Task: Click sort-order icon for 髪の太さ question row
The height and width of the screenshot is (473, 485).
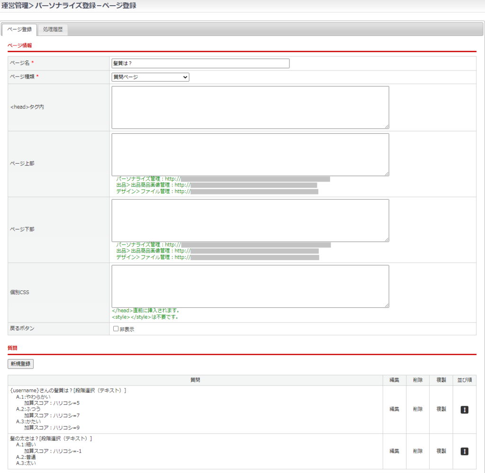Action: click(464, 451)
